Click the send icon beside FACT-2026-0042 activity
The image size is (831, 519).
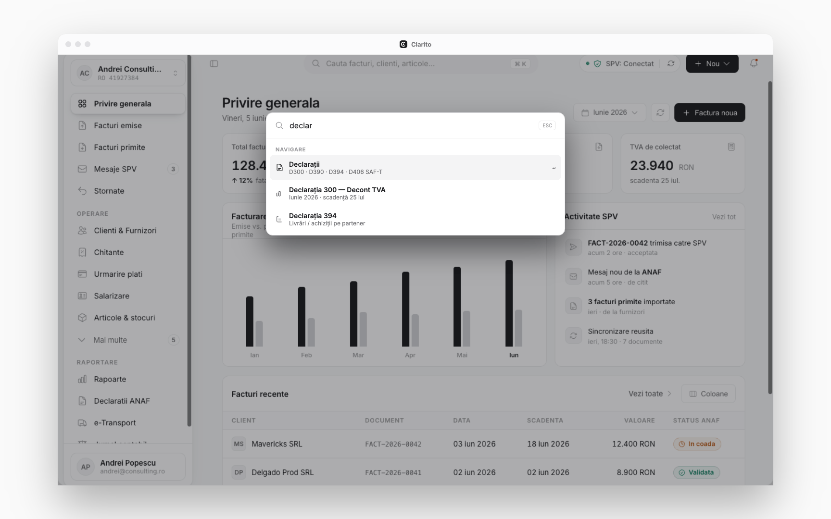[x=573, y=247]
